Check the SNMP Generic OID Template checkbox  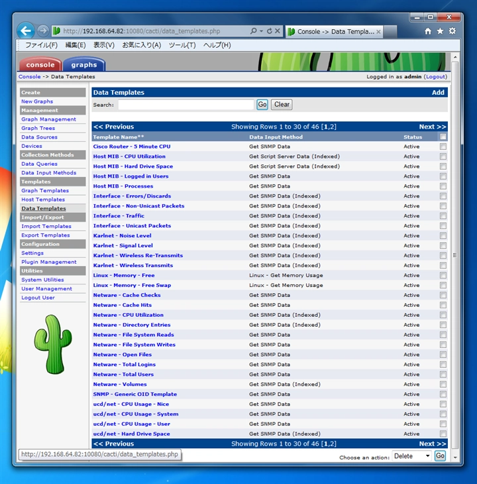(443, 394)
